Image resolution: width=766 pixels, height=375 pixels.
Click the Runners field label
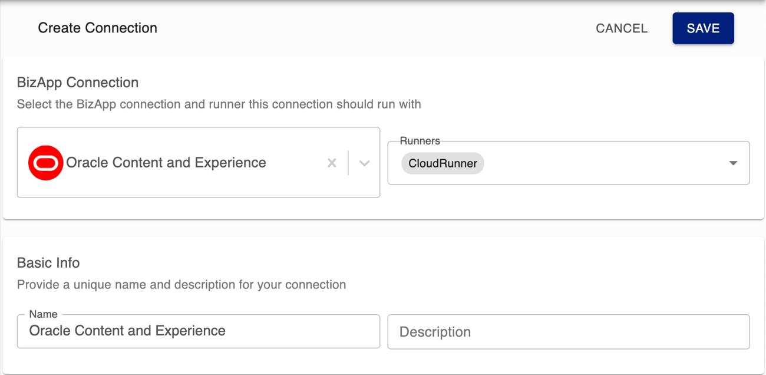(420, 140)
